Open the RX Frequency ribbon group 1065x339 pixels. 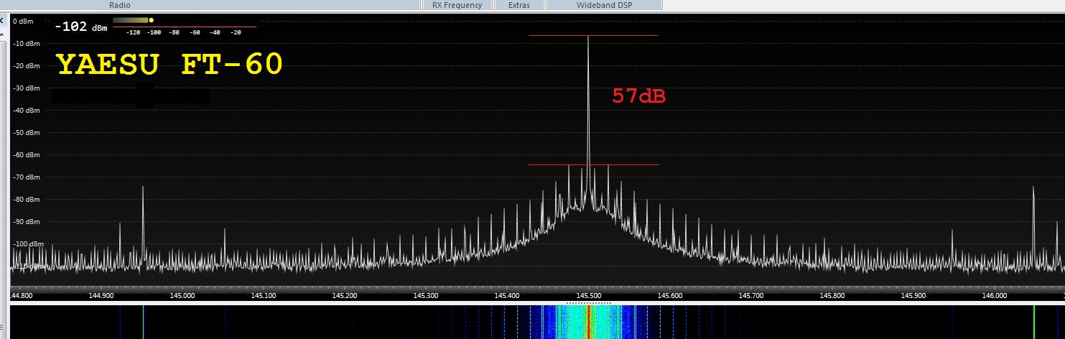click(x=457, y=5)
